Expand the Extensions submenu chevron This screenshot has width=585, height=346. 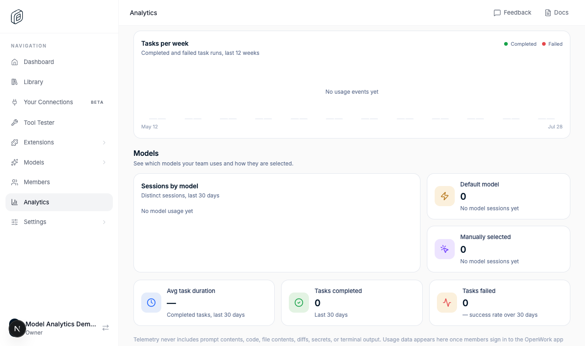(104, 143)
